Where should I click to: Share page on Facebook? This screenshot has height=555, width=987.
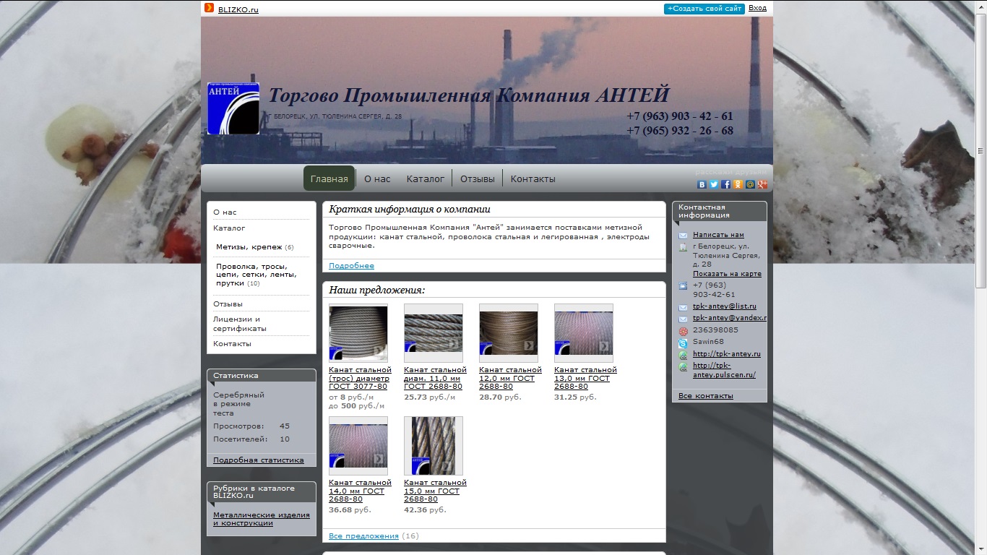click(x=726, y=184)
